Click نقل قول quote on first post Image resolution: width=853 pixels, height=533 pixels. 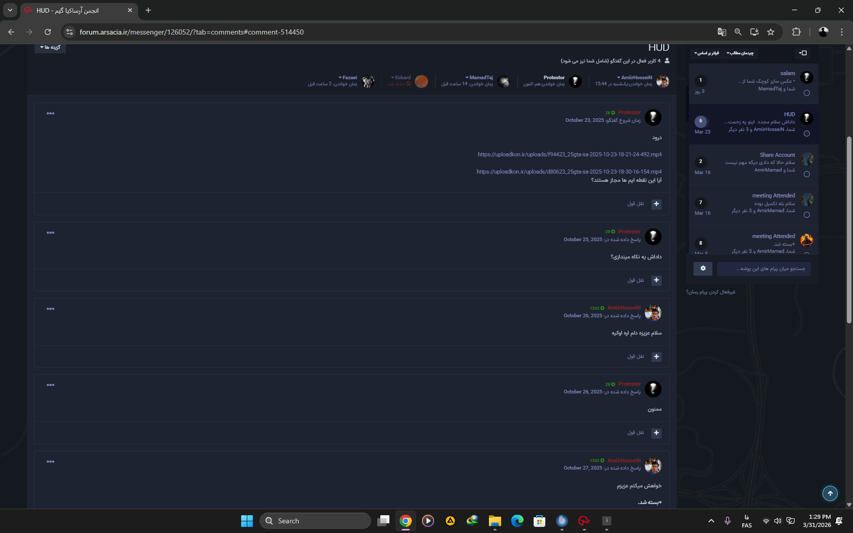636,204
